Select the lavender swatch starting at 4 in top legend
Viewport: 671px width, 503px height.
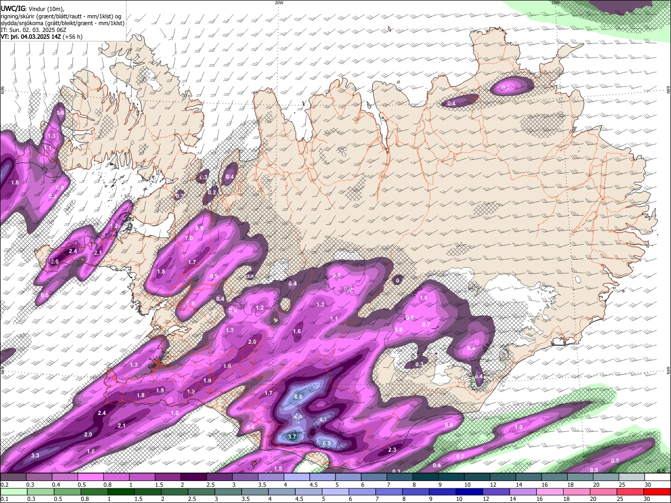297,477
